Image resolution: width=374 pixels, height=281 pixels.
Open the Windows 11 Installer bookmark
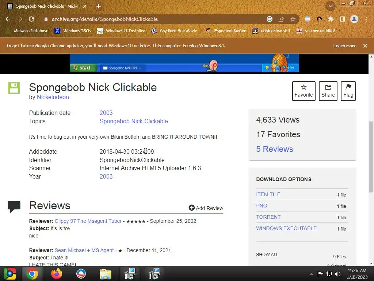(121, 31)
